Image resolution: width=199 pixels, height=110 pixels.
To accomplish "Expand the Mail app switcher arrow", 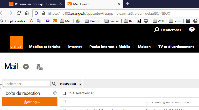I will click(26, 67).
